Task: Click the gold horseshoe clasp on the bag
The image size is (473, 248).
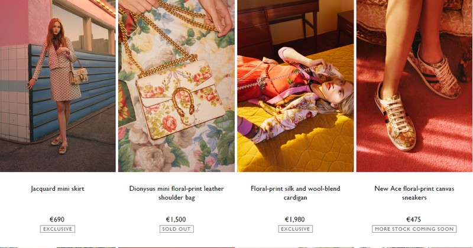Action: coord(183,103)
